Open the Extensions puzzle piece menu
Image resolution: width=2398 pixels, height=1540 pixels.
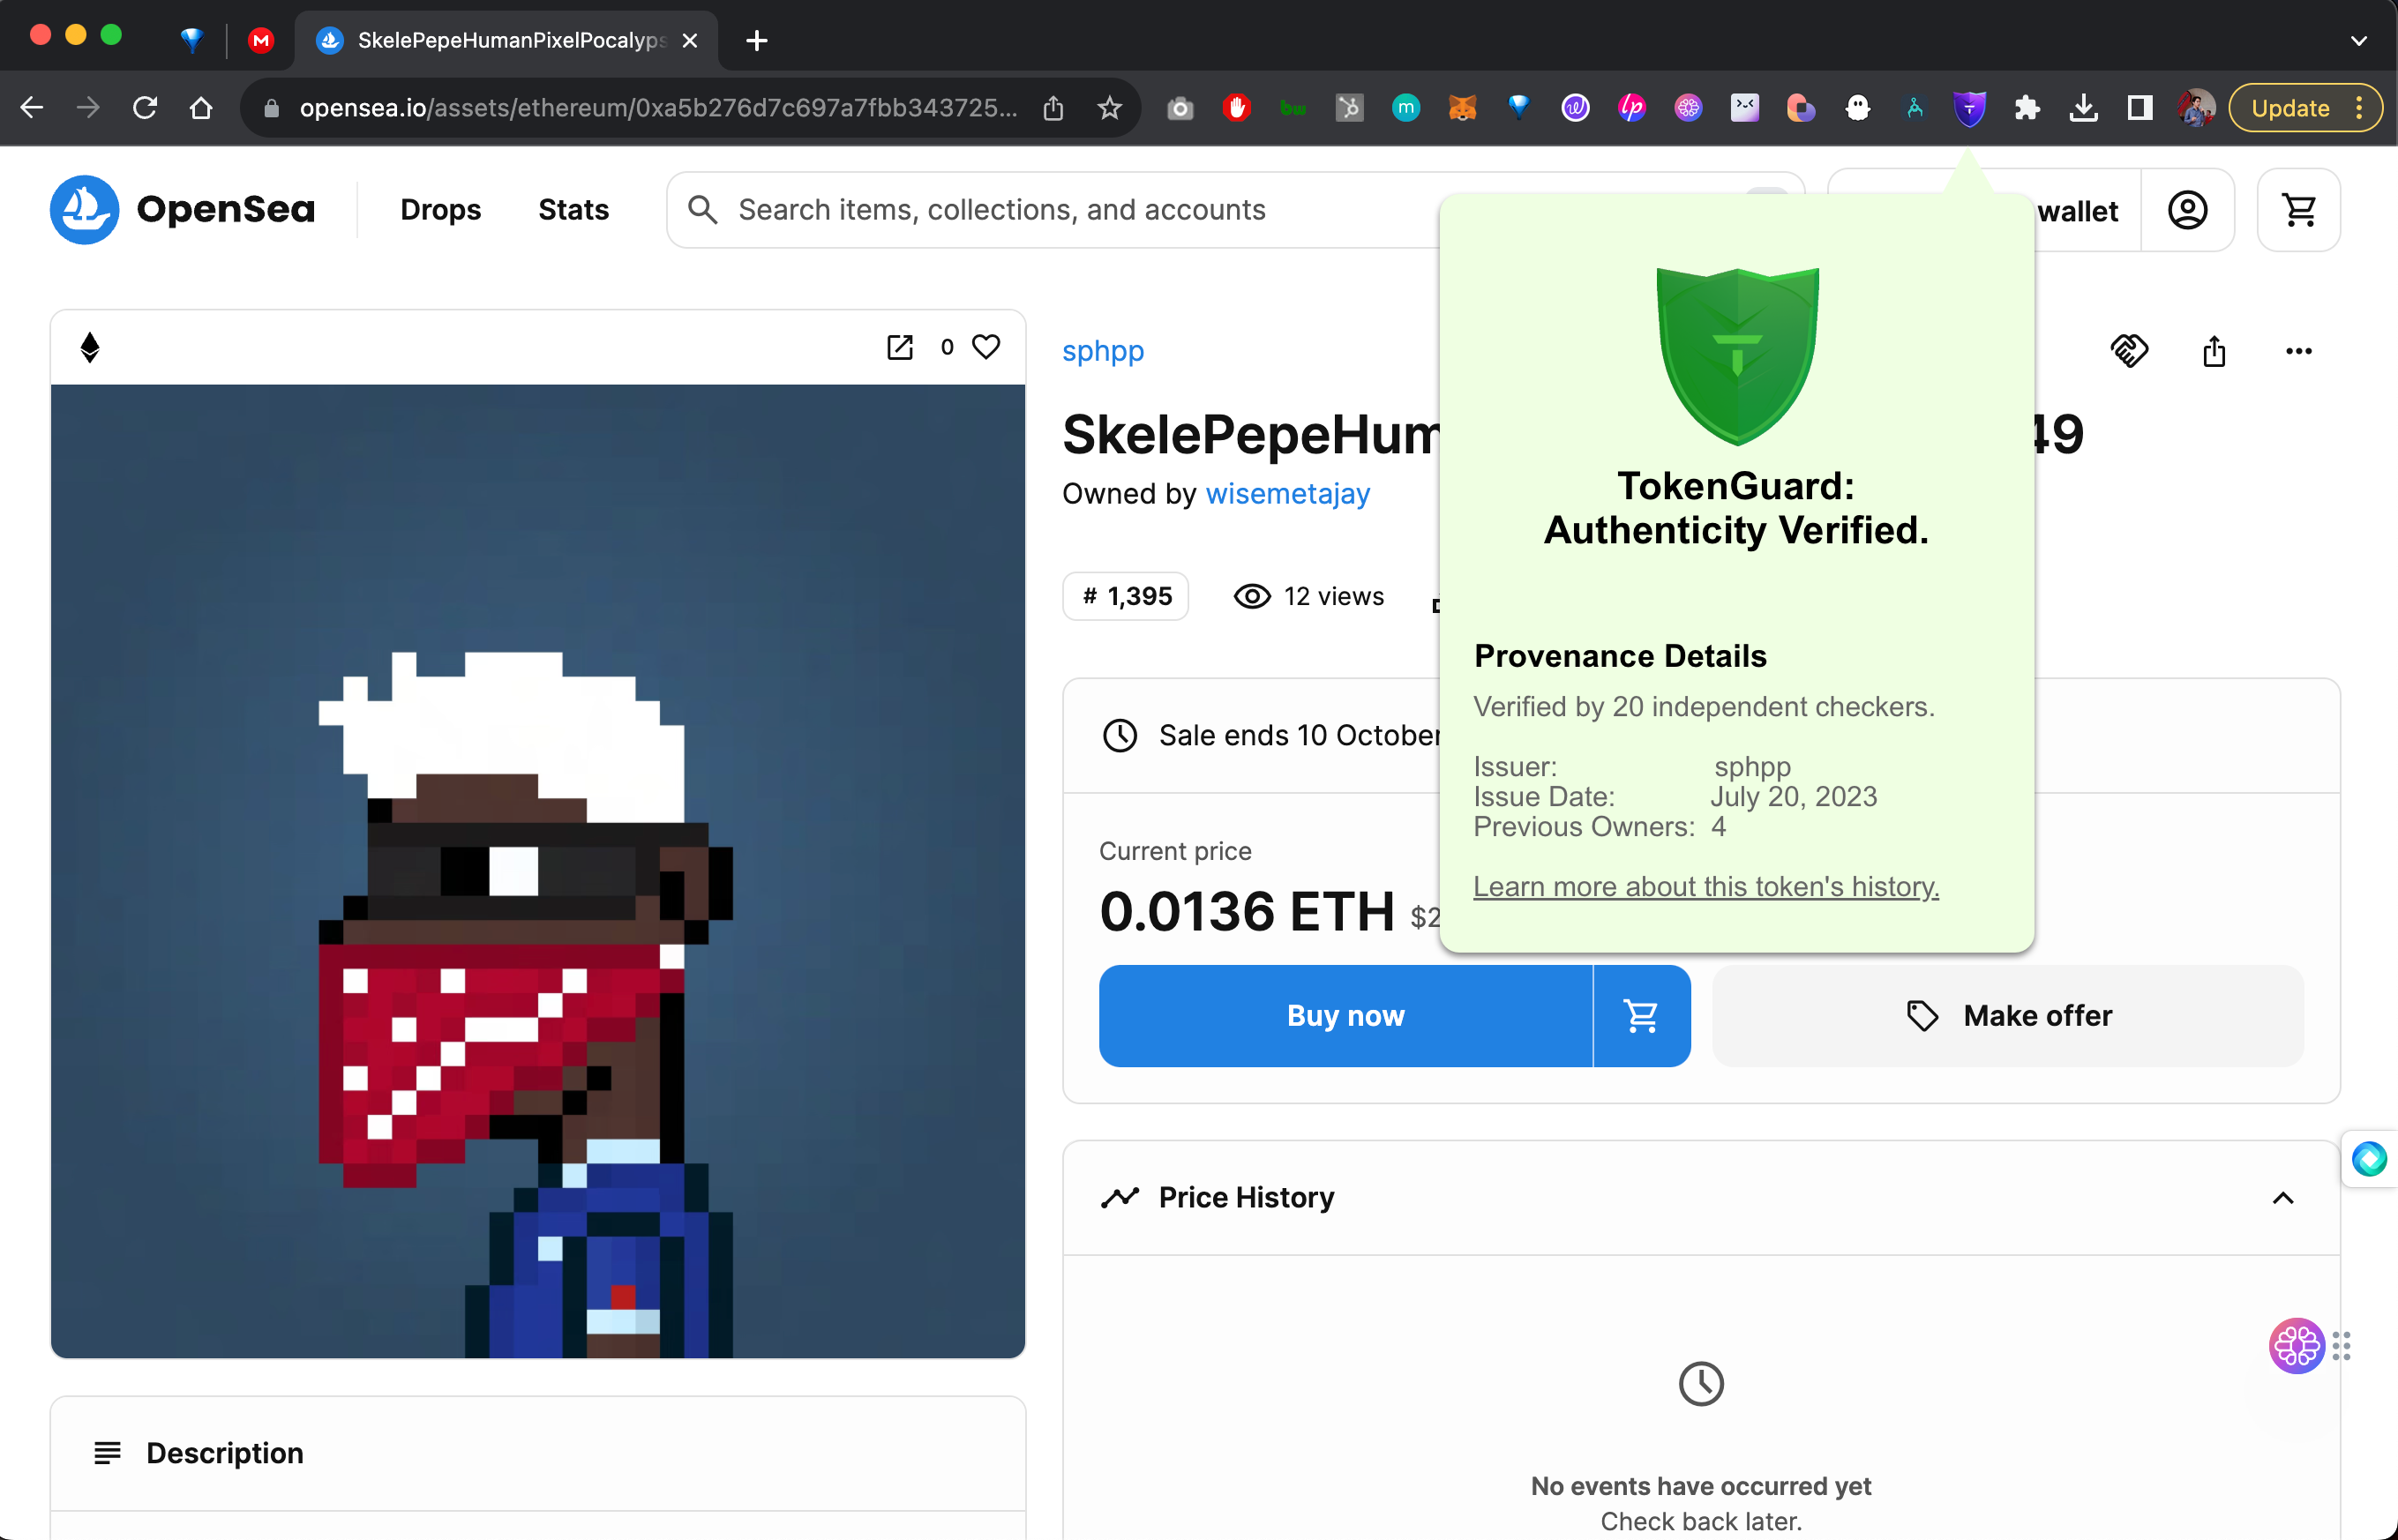click(2027, 108)
